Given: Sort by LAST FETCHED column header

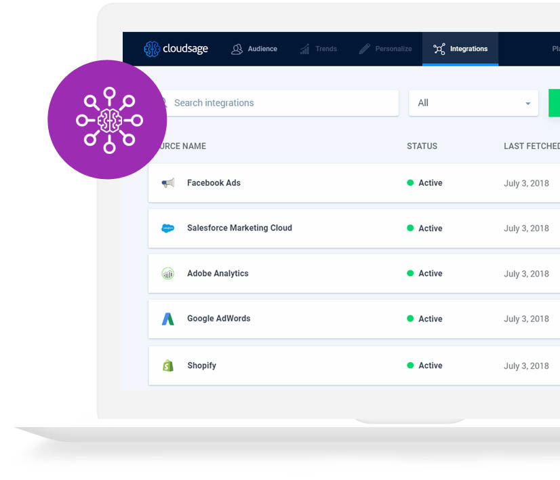Looking at the screenshot, I should [532, 146].
